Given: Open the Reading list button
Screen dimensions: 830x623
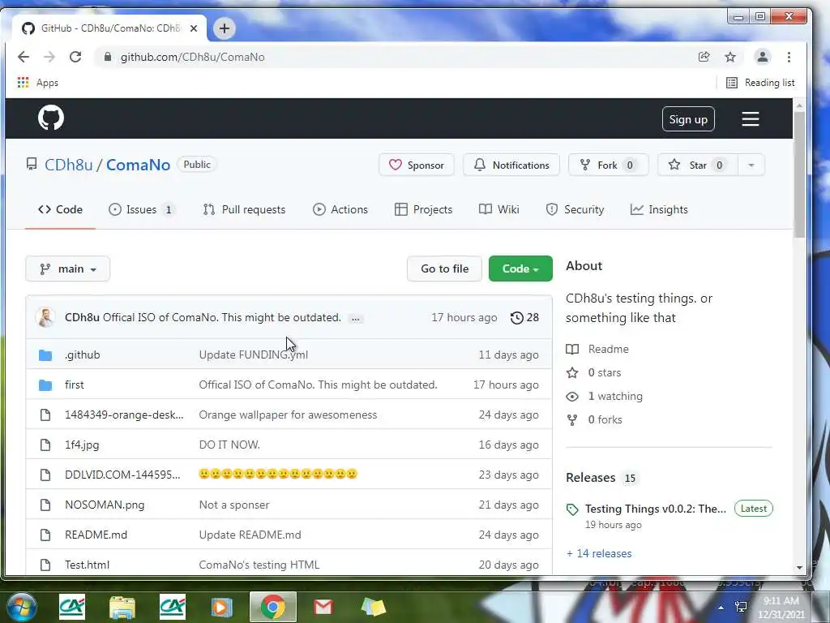Looking at the screenshot, I should tap(760, 83).
